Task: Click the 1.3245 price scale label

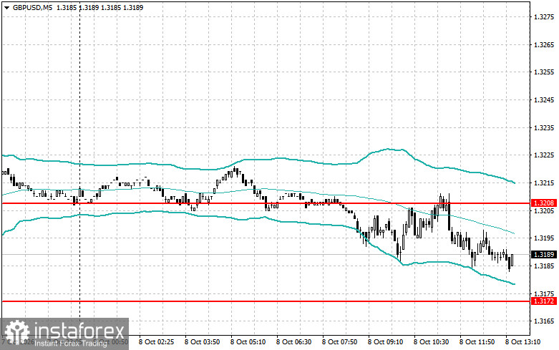Action: point(544,99)
